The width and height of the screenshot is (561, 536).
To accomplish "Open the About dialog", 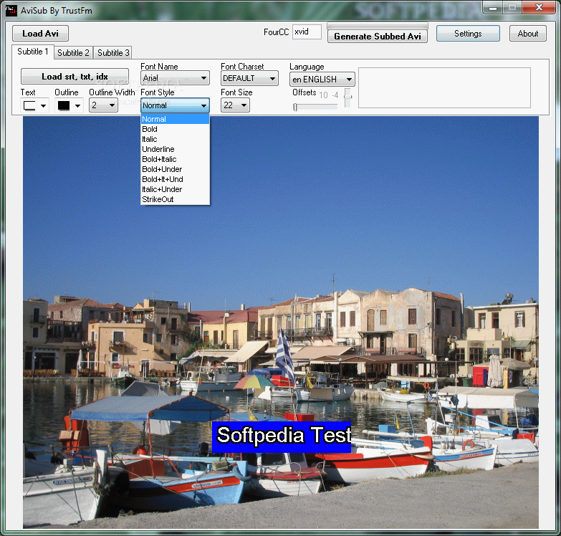I will [x=528, y=34].
